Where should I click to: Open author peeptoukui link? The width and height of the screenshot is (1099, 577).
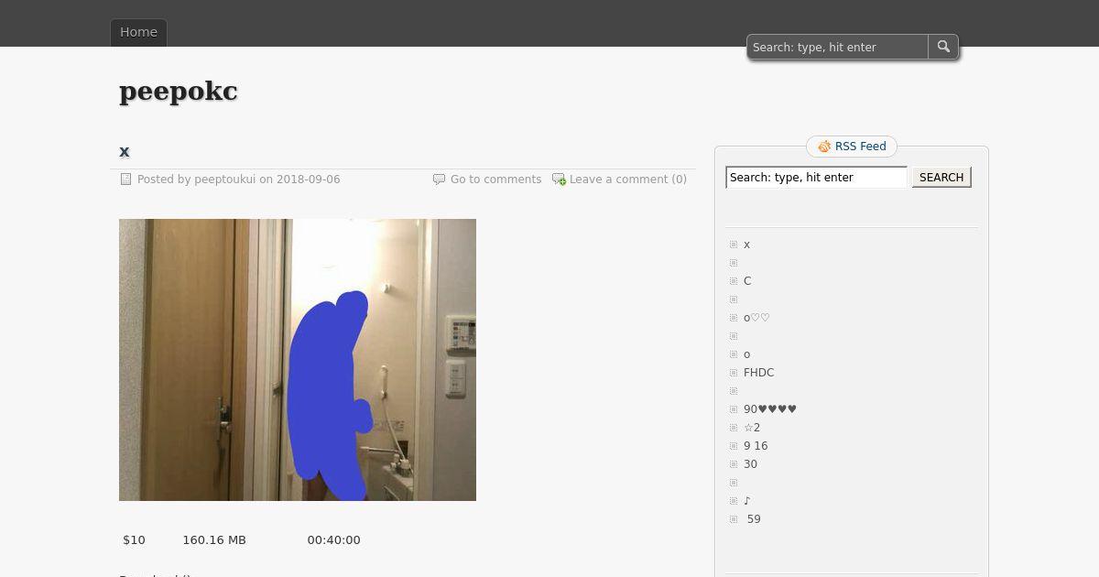(x=225, y=180)
